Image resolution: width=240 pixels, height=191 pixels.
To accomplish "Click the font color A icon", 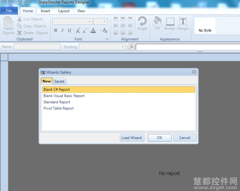I will click(93, 30).
